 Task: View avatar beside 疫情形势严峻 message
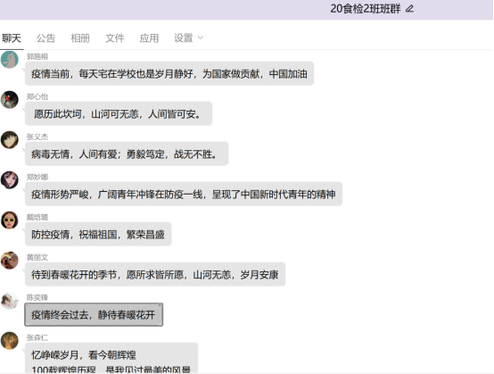click(10, 179)
